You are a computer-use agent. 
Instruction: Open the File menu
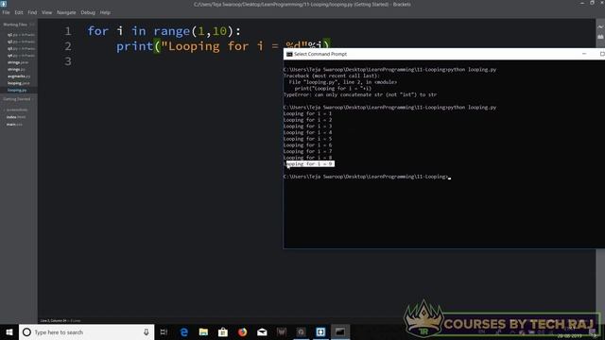pos(7,12)
